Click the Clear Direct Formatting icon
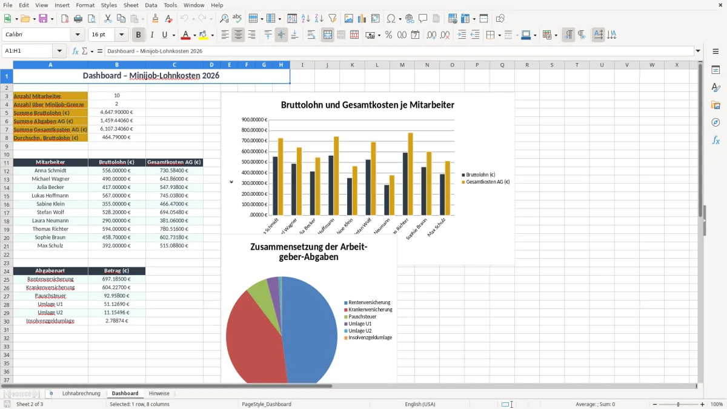727x409 pixels. [169, 19]
